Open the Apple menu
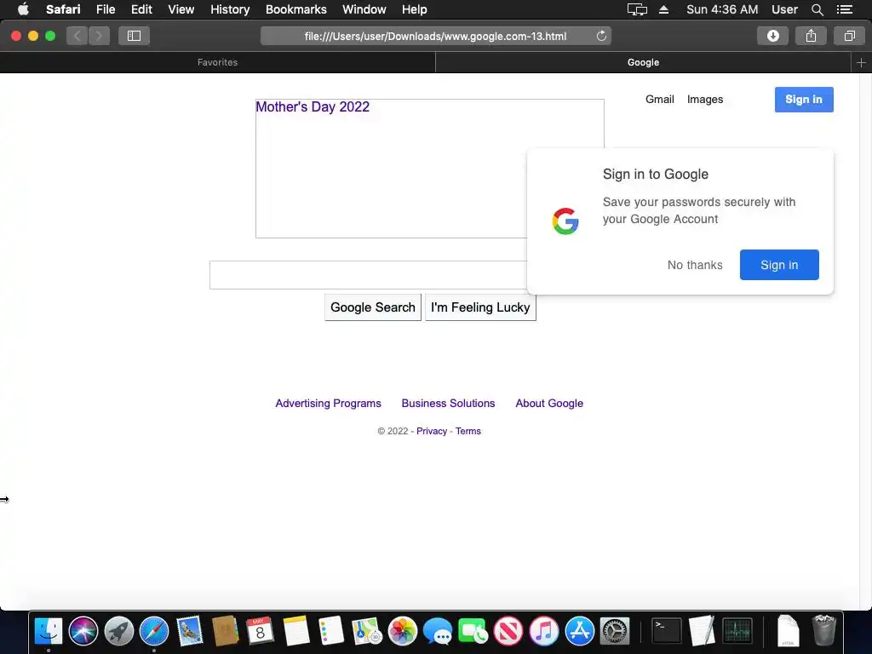Viewport: 872px width, 654px height. click(x=23, y=9)
